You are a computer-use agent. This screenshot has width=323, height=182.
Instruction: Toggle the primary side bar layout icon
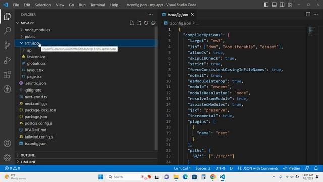tap(266, 5)
